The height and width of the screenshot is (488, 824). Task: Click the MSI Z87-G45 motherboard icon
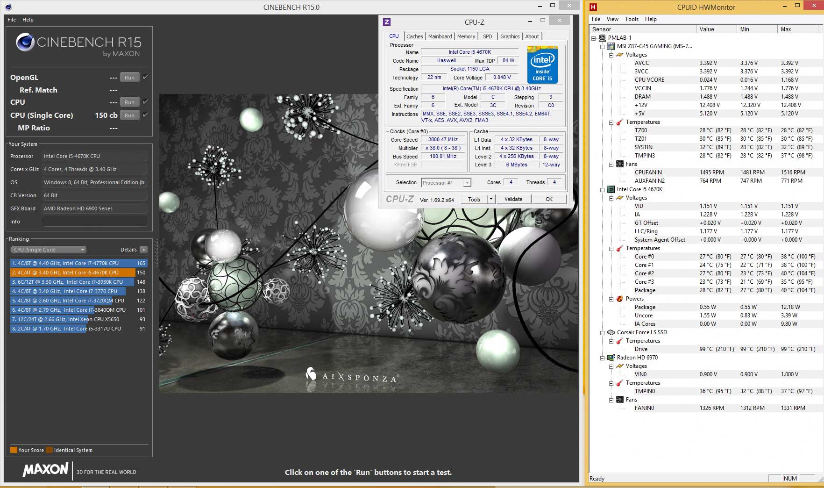611,46
